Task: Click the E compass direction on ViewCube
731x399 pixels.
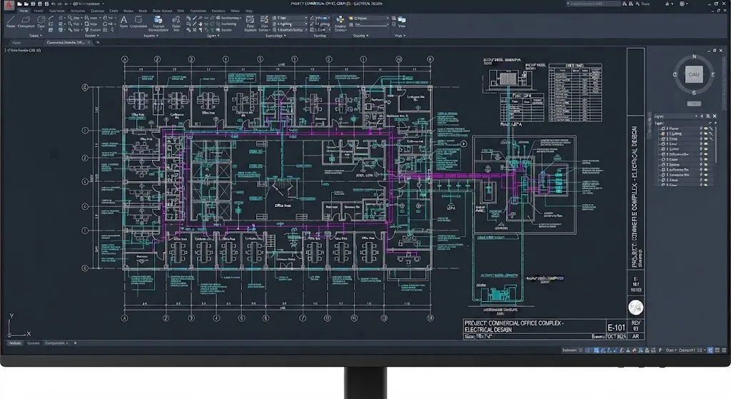Action: [713, 74]
